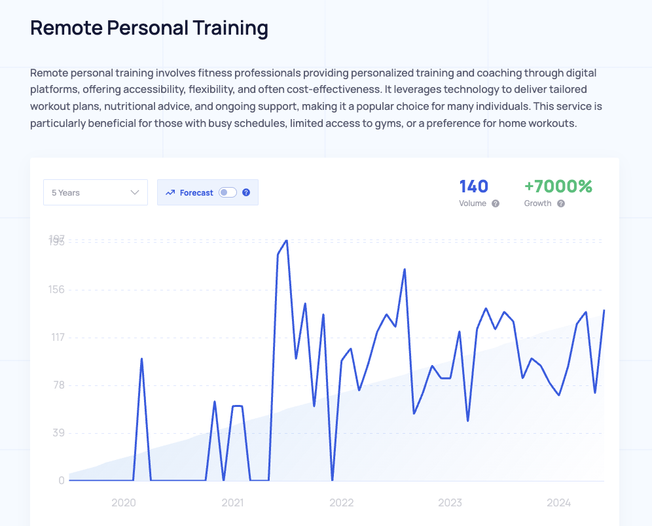Click the highest peak of the trend line
Viewport: 652px width, 526px height.
[x=285, y=241]
